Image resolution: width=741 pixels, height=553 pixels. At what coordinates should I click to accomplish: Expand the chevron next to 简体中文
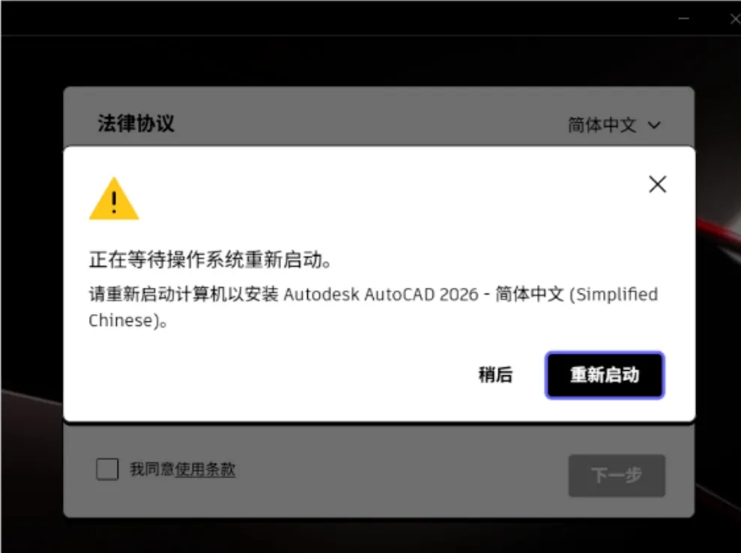pos(654,125)
